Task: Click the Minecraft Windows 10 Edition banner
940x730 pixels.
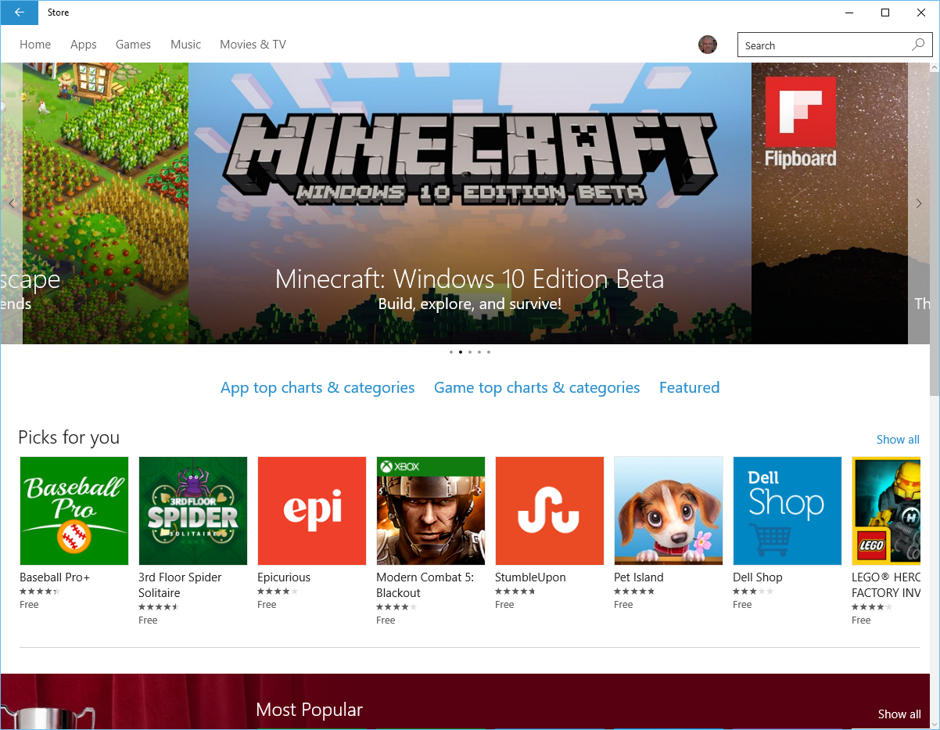Action: tap(469, 203)
